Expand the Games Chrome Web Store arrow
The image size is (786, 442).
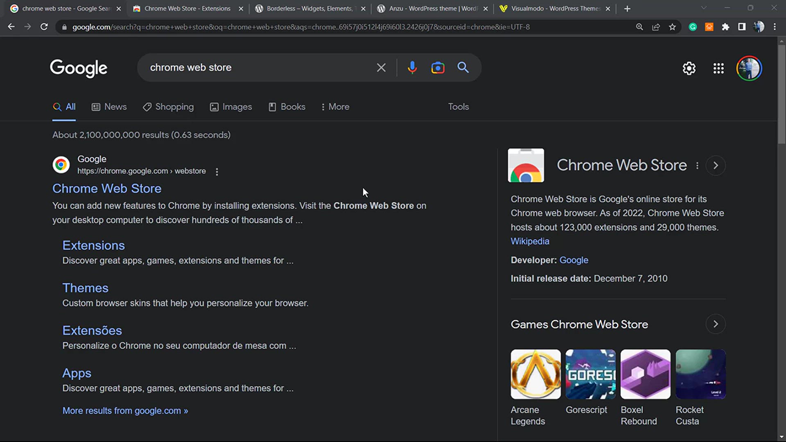click(x=716, y=324)
